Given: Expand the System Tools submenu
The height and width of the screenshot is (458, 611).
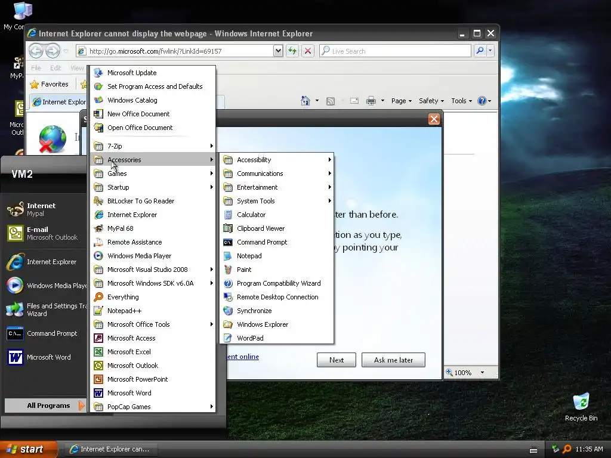Looking at the screenshot, I should point(277,201).
